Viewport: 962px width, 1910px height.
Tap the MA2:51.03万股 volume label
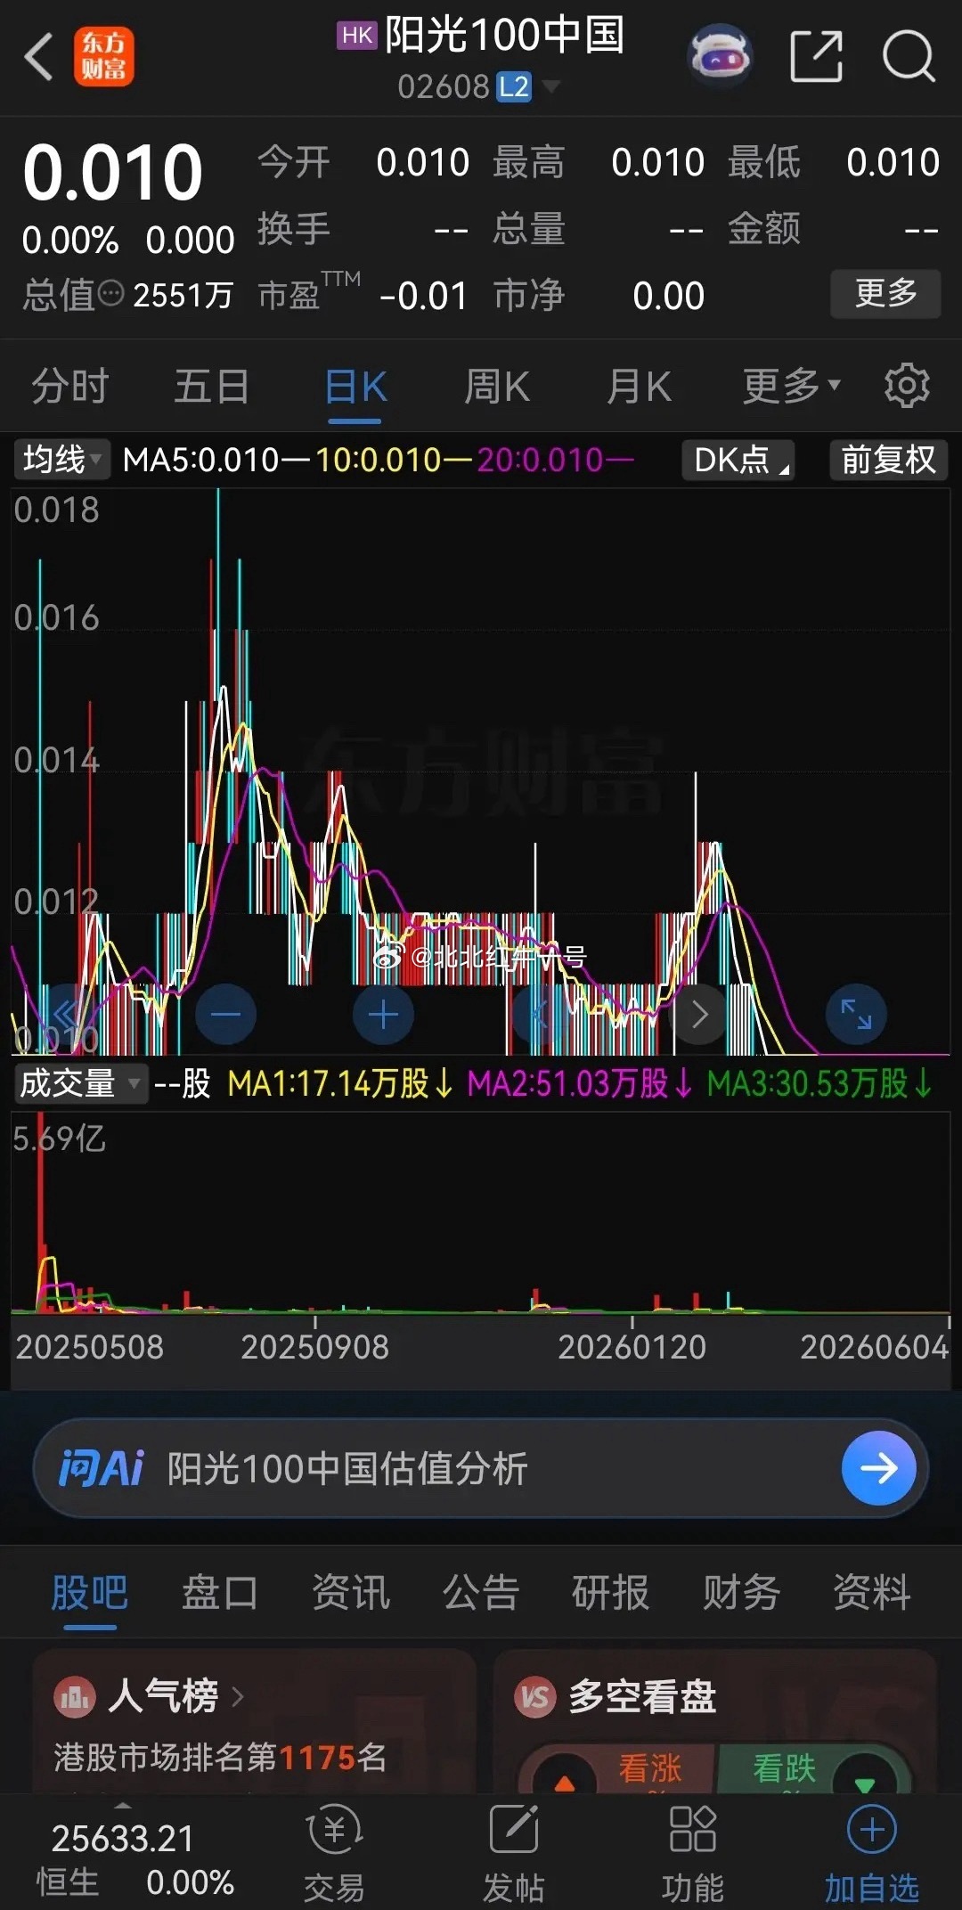point(579,1083)
